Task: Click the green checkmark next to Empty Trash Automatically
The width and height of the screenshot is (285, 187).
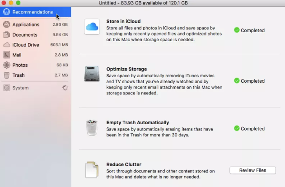Action: [237, 128]
